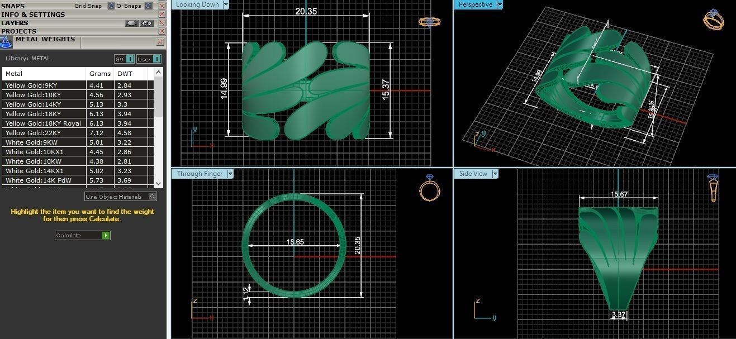This screenshot has height=339, width=736.
Task: Open the Perspective viewport dropdown arrow
Action: (500, 4)
